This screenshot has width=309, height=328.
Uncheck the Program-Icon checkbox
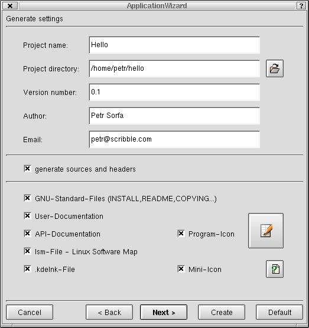(181, 234)
